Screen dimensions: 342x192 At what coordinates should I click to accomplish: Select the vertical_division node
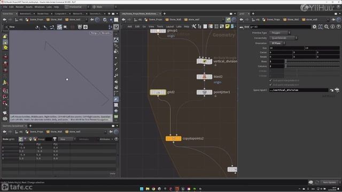[x=204, y=61]
